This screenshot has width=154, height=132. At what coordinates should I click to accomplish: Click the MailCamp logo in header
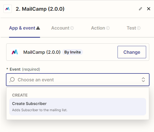coord(8,9)
